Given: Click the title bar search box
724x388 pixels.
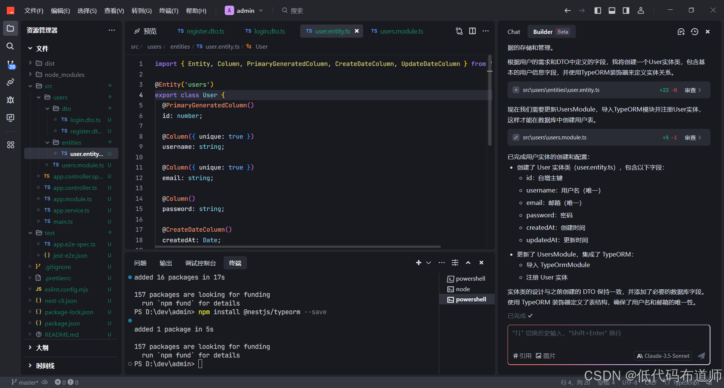Looking at the screenshot, I should pos(293,11).
